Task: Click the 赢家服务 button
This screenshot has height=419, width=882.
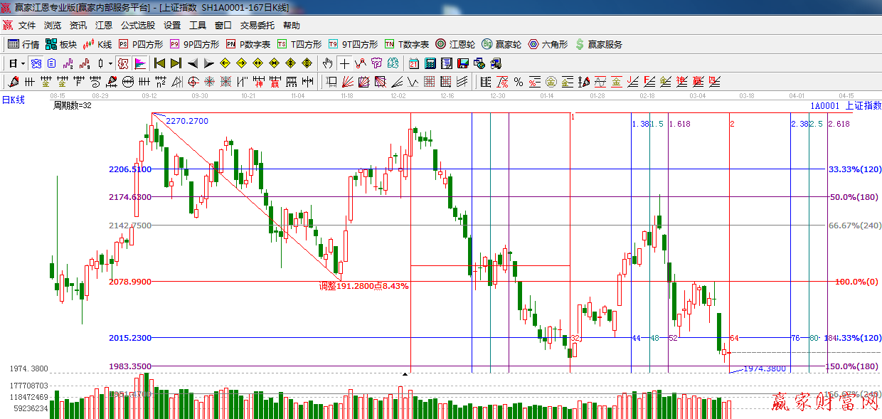Action: 597,44
